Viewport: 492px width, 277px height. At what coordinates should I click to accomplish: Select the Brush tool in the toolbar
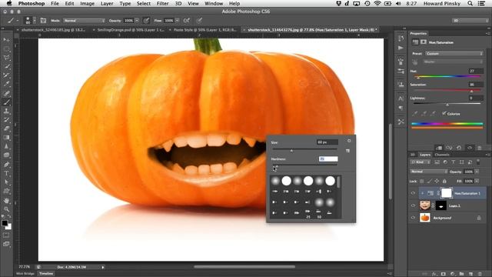coord(7,102)
